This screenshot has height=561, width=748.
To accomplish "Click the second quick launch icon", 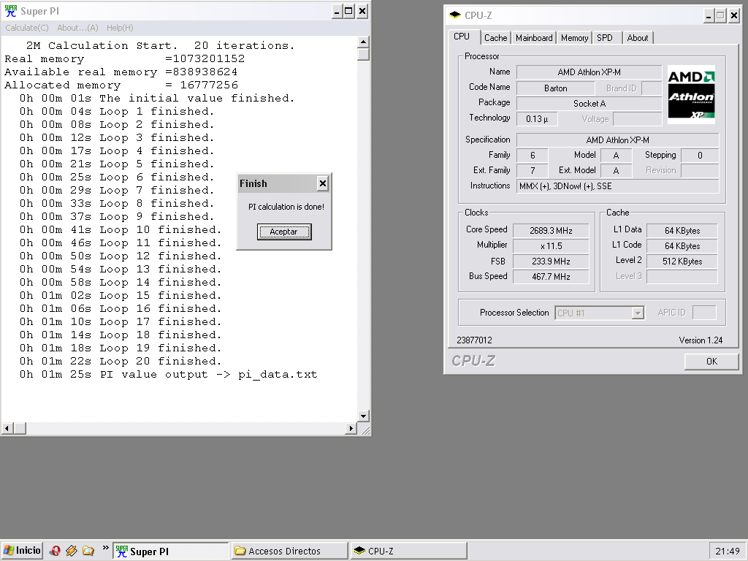I will (71, 551).
